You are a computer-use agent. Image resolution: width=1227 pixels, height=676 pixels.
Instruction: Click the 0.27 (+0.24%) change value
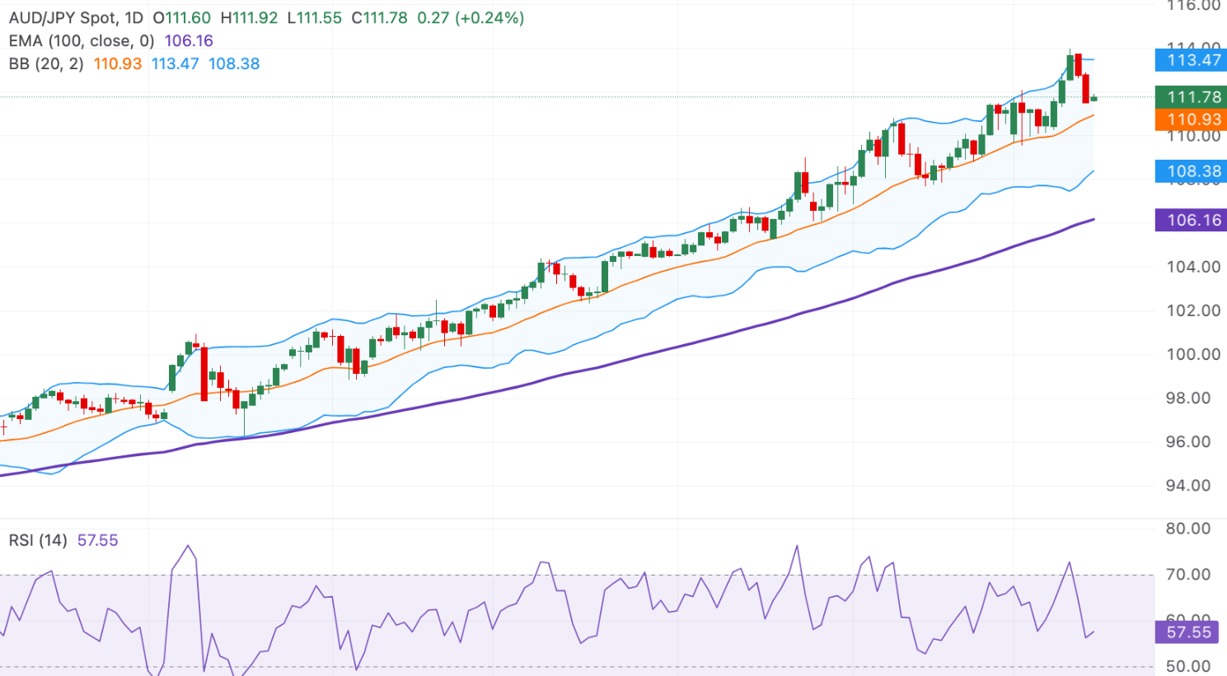[471, 18]
